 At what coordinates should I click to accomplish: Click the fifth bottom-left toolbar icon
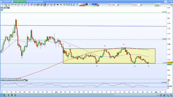pyautogui.click(x=15, y=95)
